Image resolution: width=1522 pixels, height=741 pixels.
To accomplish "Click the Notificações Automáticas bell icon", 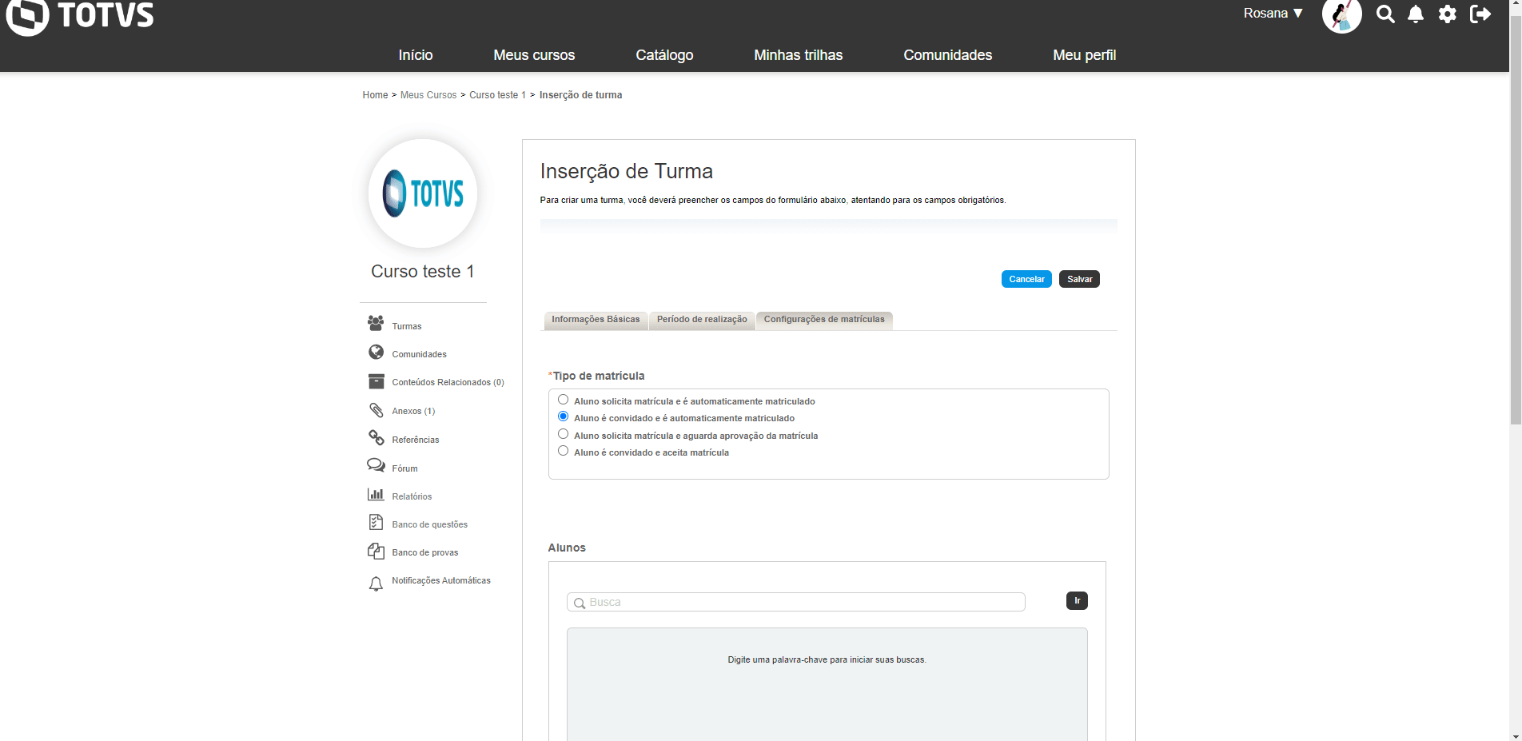I will click(x=376, y=584).
